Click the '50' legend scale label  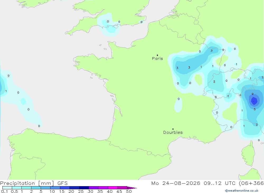click(129, 191)
